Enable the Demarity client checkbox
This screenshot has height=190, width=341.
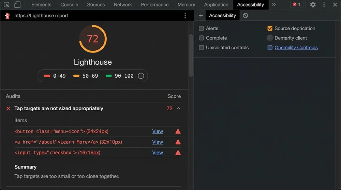(x=270, y=38)
